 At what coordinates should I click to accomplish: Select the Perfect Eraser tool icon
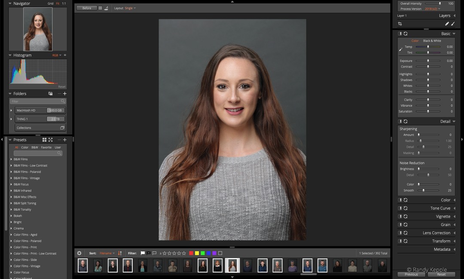[x=446, y=24]
